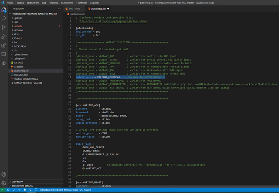Switch to the PIO Home tab

coord(74,8)
